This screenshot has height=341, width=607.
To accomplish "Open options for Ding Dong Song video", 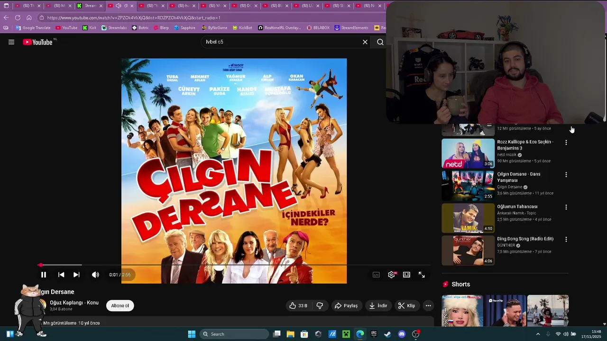I will [x=566, y=240].
